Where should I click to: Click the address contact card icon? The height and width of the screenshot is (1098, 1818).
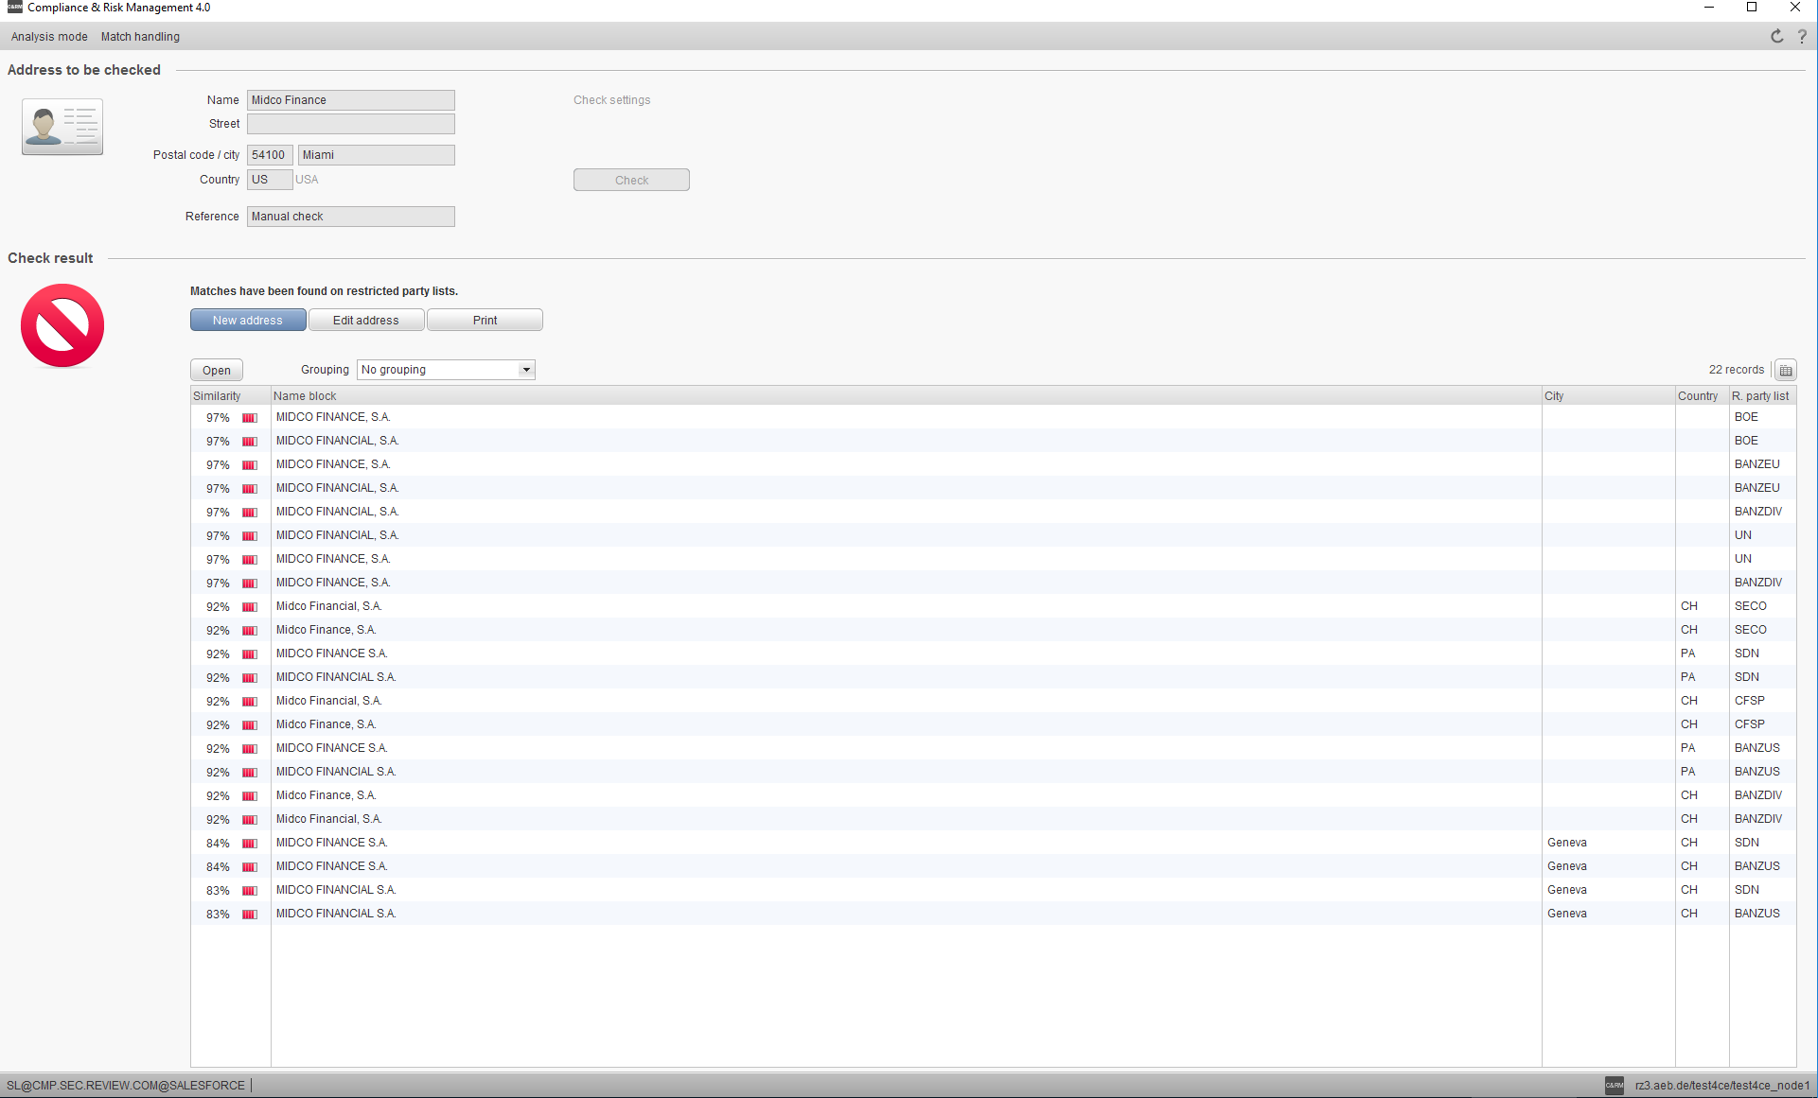pos(62,127)
